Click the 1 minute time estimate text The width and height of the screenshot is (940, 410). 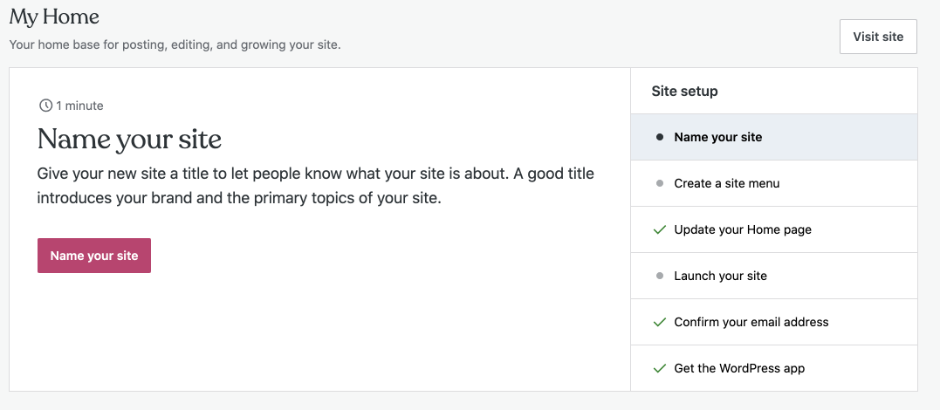pos(79,106)
